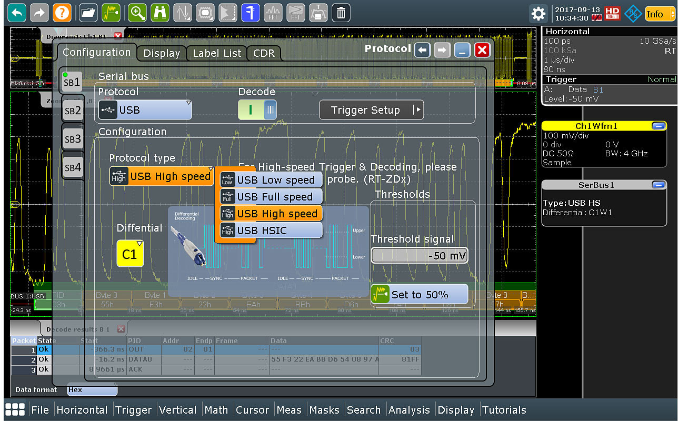
Task: Choose USB Full speed option
Action: pyautogui.click(x=271, y=197)
